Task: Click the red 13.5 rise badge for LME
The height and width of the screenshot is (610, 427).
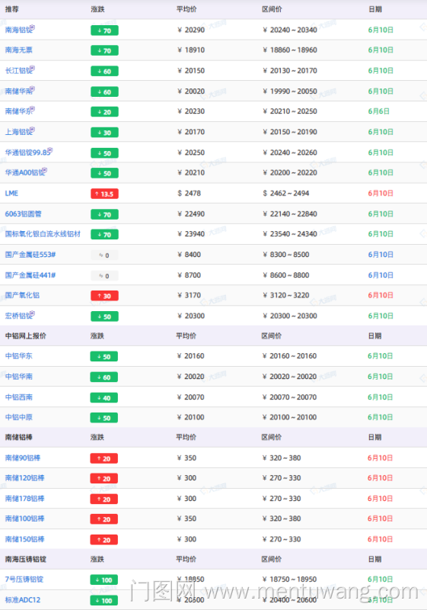Action: [104, 194]
